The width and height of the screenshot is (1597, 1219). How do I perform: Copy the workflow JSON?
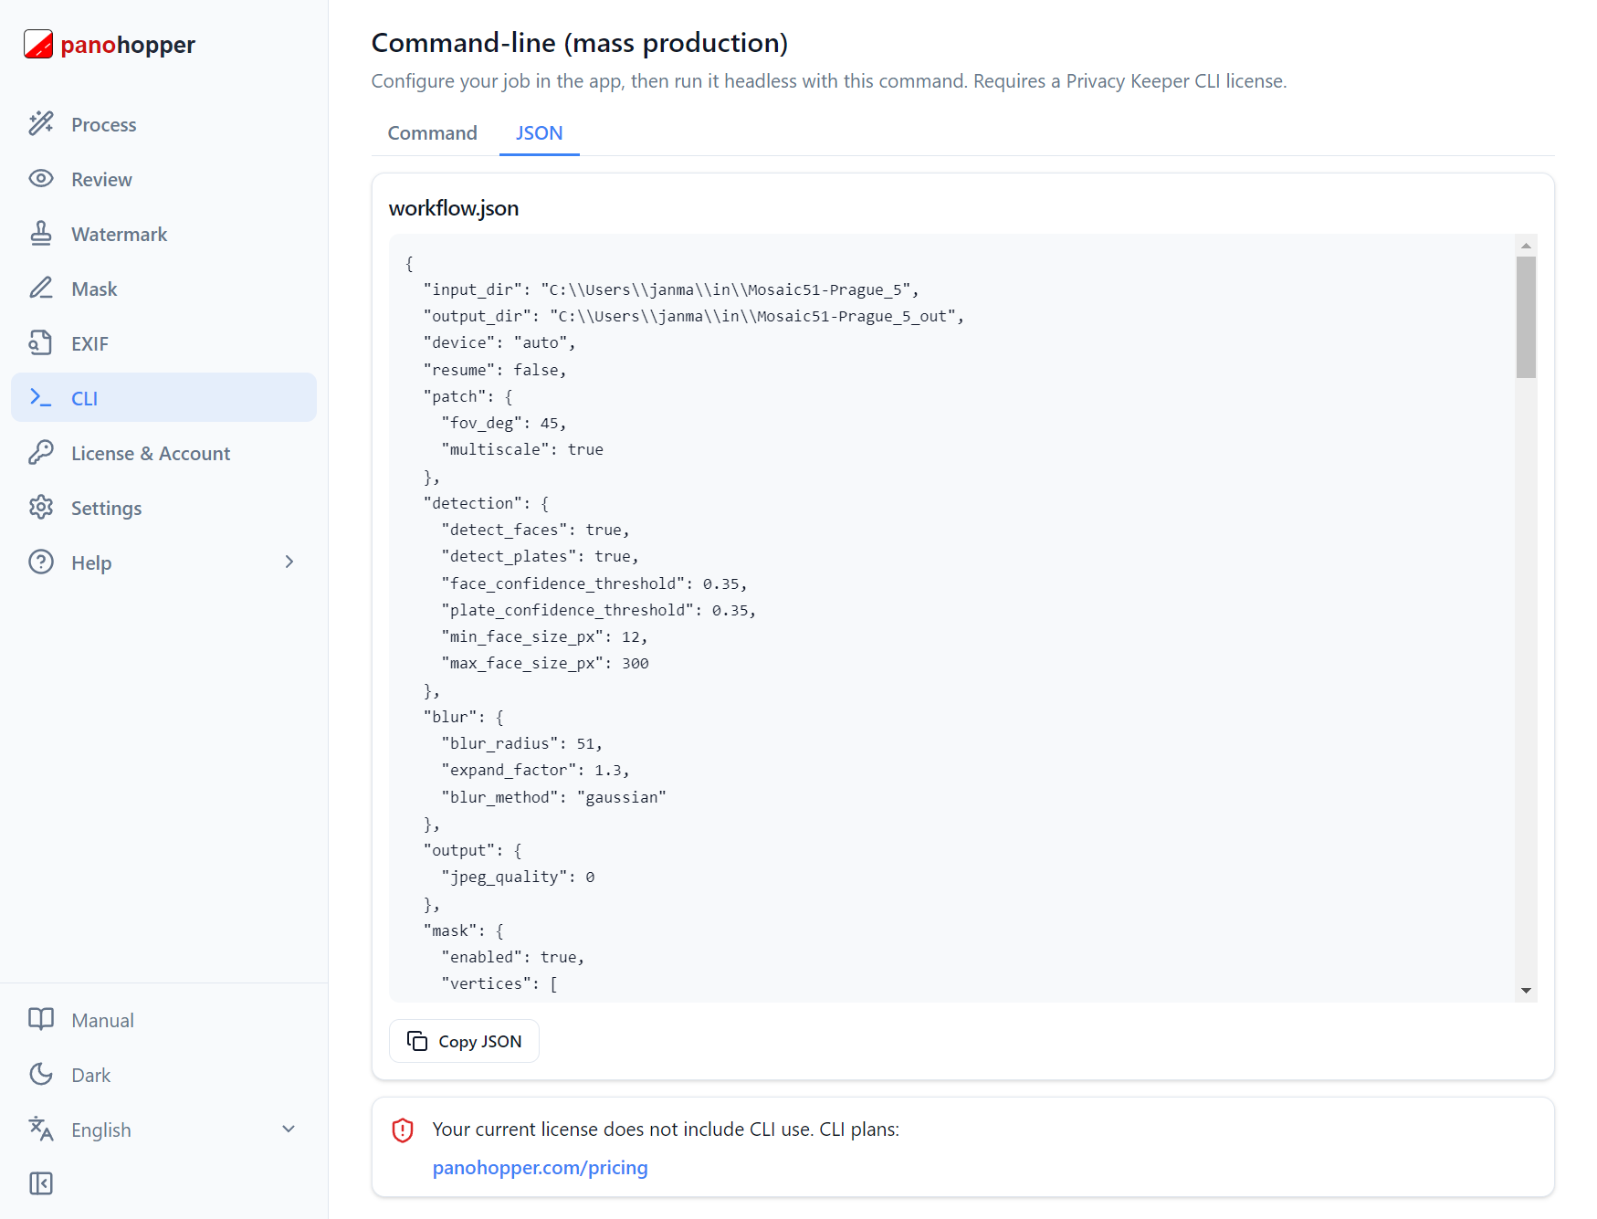464,1041
